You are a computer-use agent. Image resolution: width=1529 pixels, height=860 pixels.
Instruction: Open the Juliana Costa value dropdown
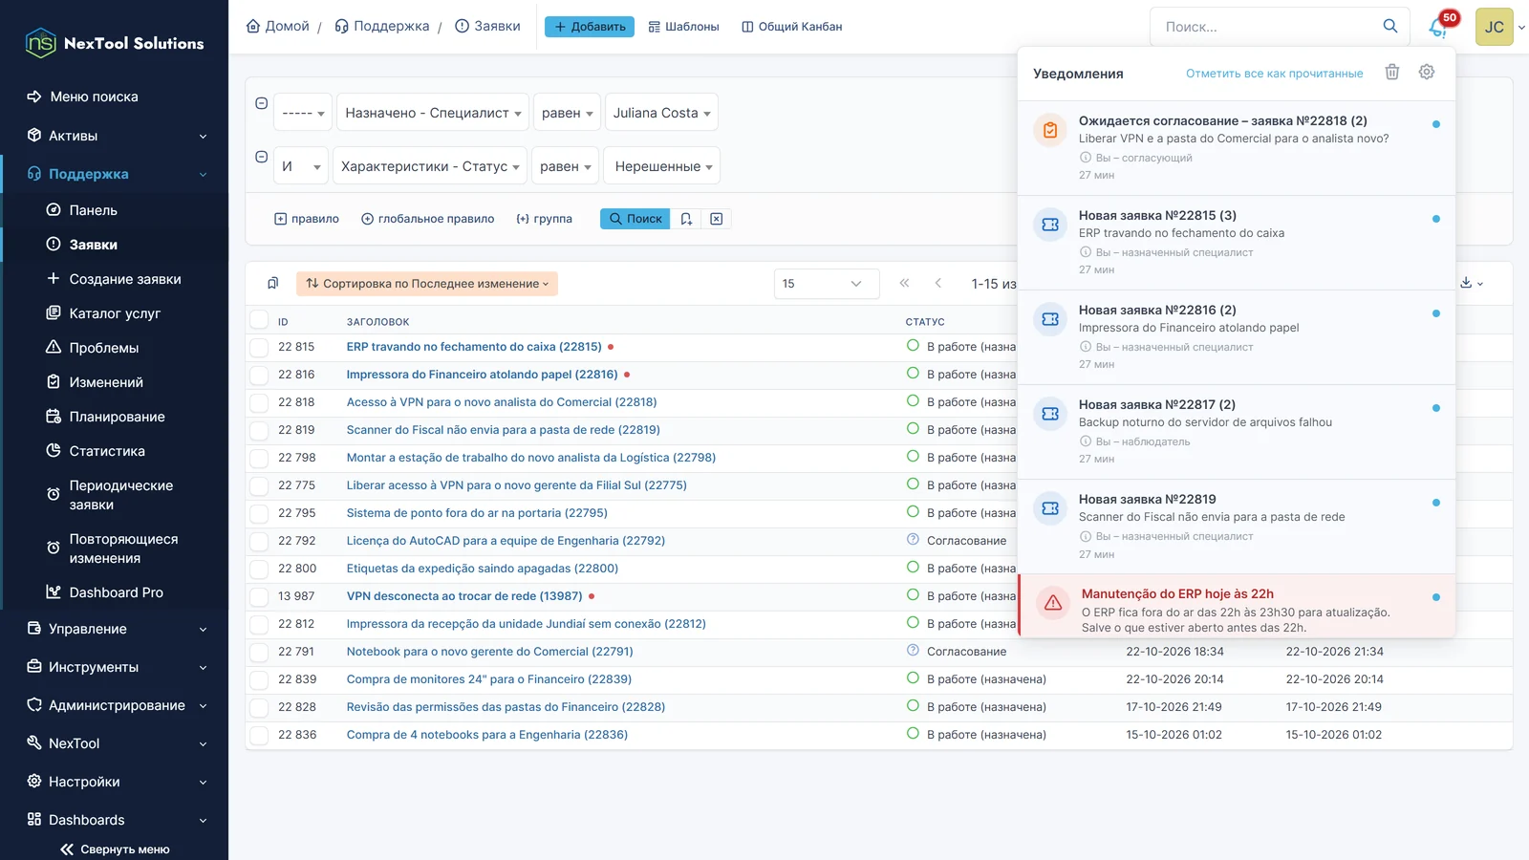tap(661, 113)
